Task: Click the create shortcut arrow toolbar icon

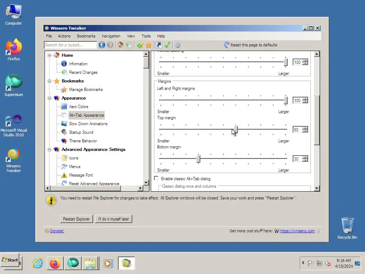Action: [x=159, y=45]
